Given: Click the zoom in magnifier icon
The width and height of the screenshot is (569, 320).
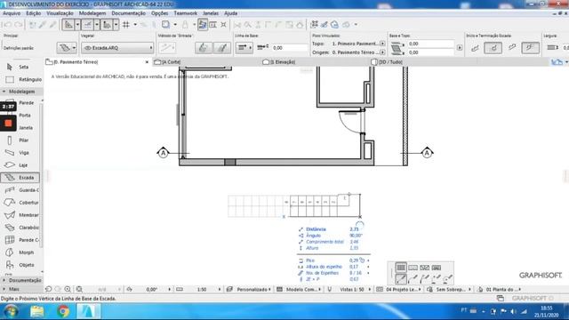Looking at the screenshot, I should point(68,290).
